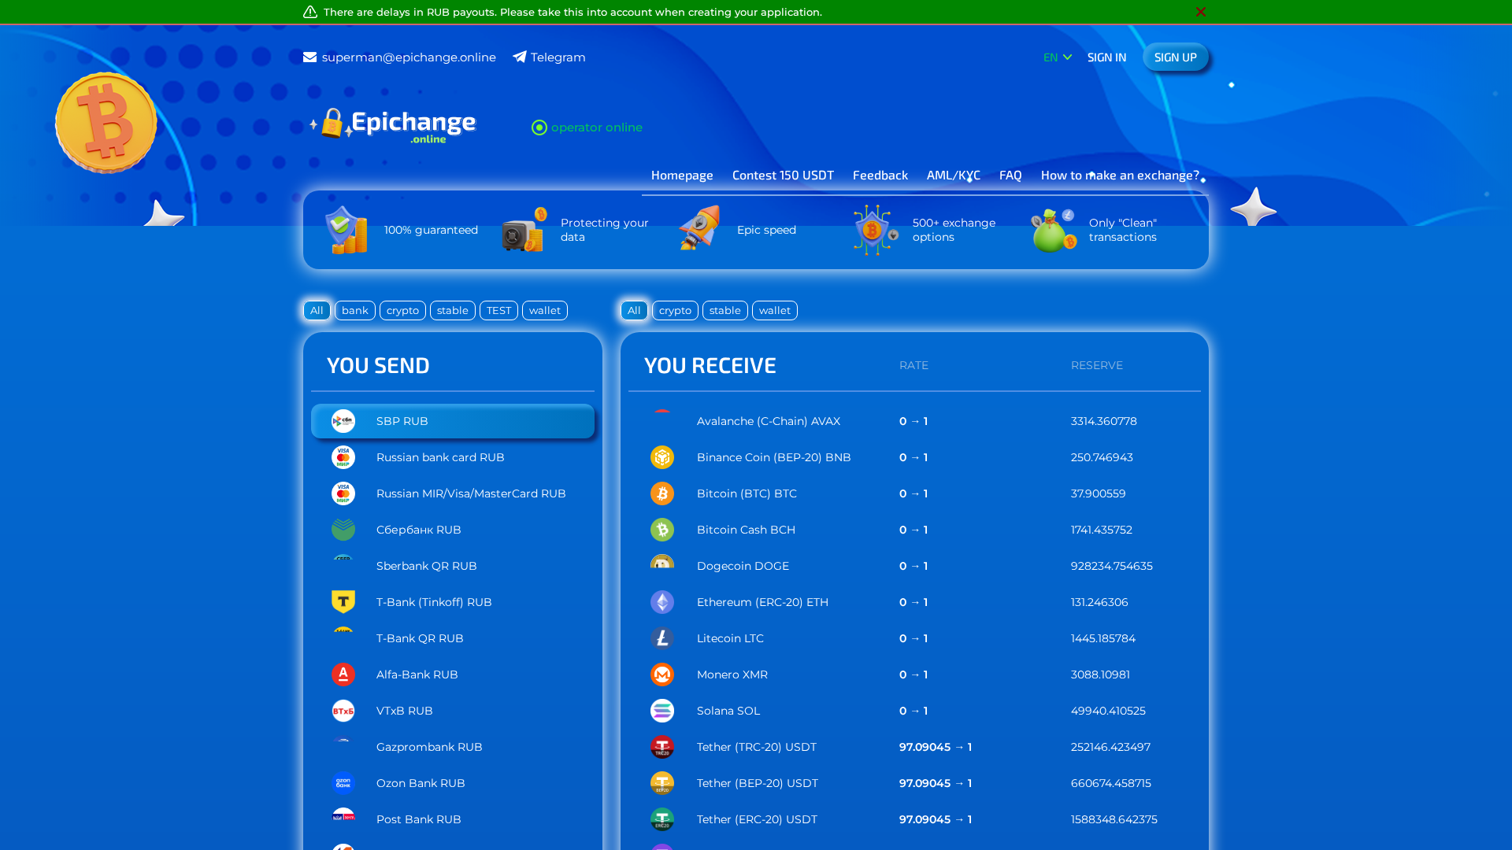1512x850 pixels.
Task: Select Sberbank QR RUB in send list
Action: tap(453, 566)
